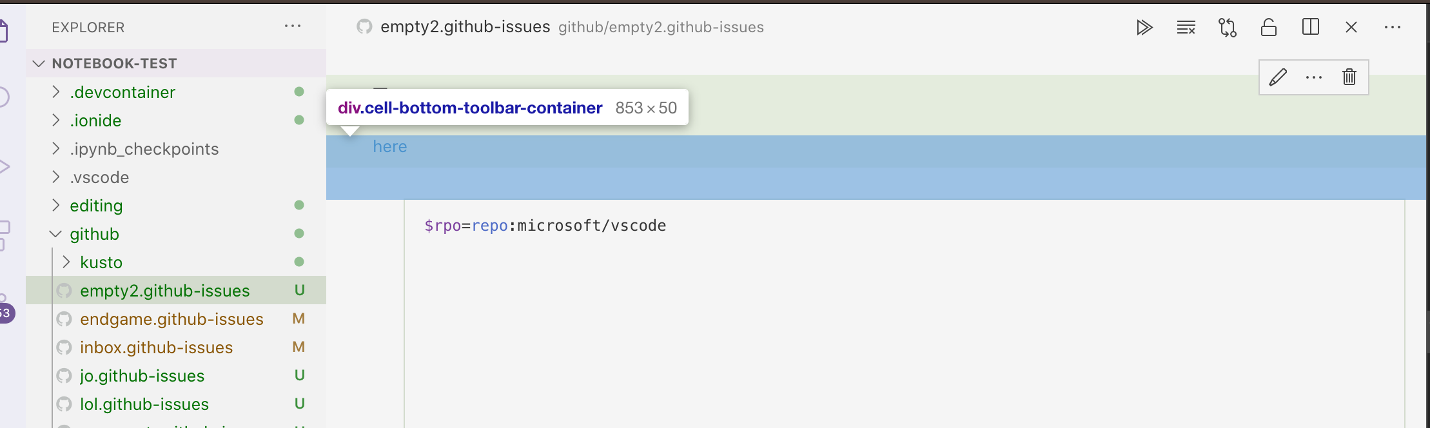Screen dimensions: 1430x428
Task: Click the 'here' link in the notebook cell
Action: click(x=389, y=146)
